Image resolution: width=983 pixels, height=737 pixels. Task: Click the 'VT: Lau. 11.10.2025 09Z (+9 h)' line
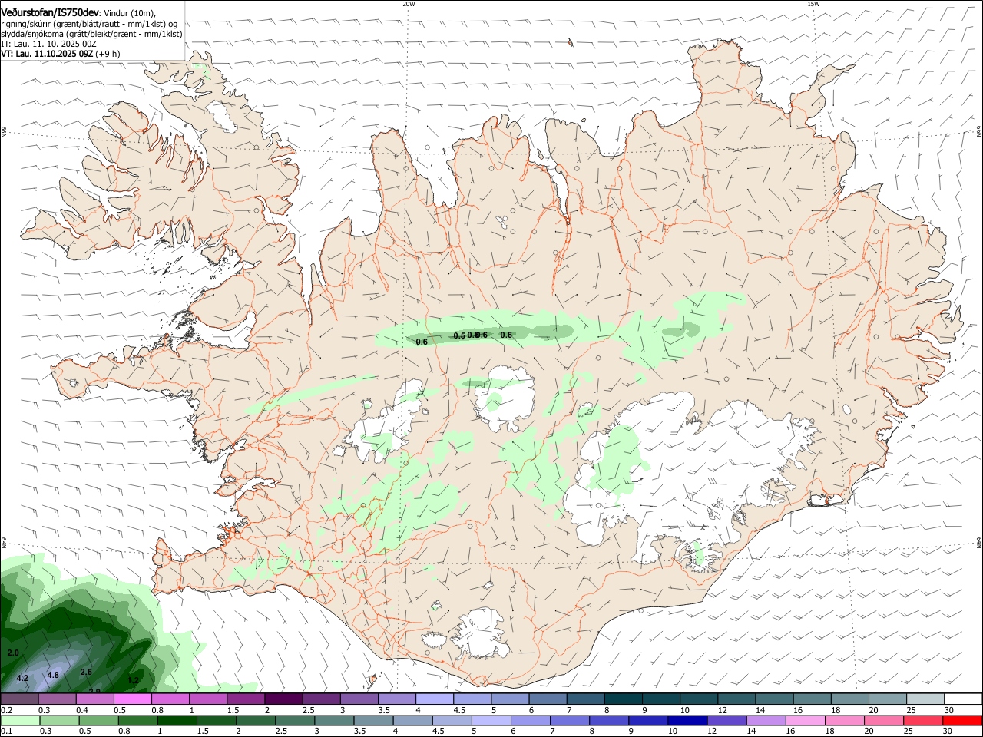point(60,54)
